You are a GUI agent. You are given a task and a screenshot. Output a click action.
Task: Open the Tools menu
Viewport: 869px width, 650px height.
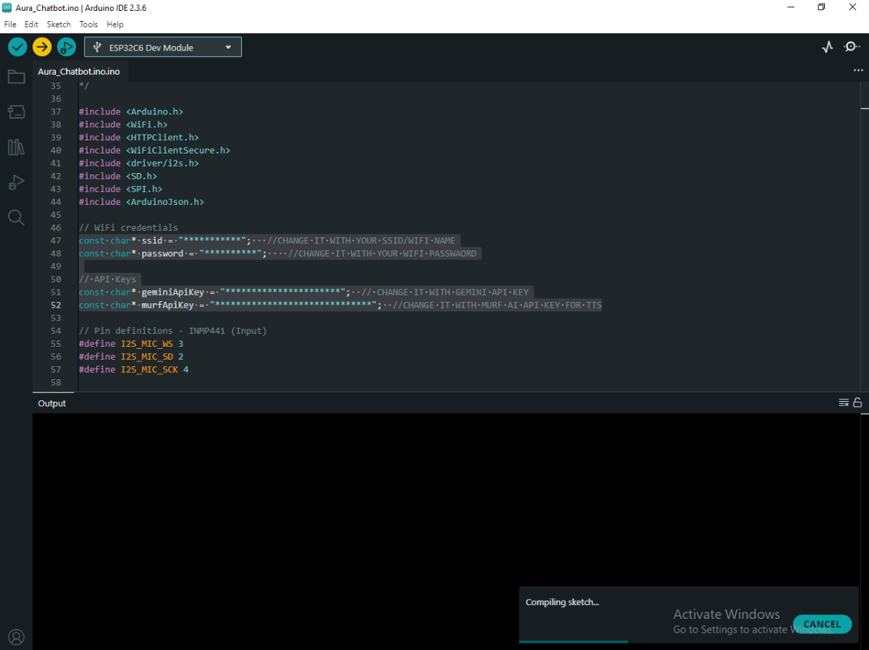(88, 24)
